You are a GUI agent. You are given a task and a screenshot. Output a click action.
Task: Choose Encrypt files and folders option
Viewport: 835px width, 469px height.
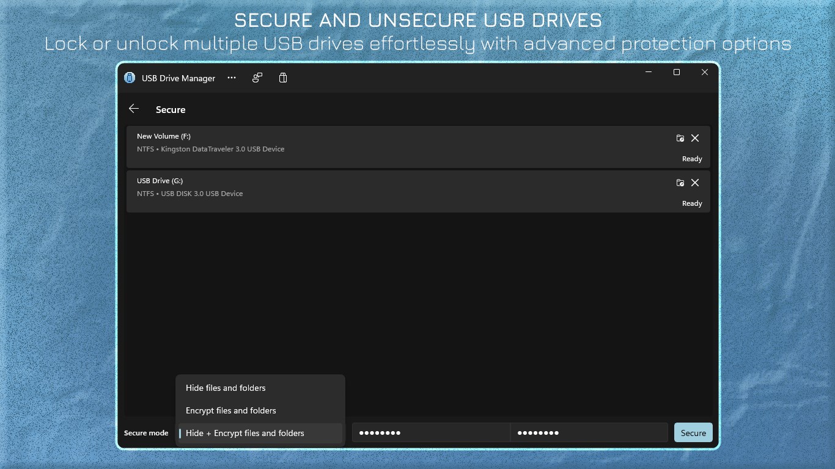[260, 410]
